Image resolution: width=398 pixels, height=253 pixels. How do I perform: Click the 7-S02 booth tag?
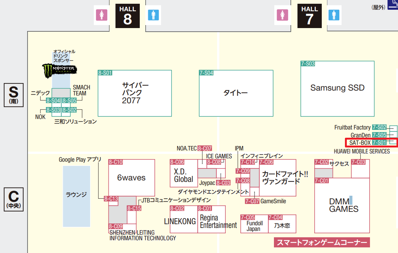pos(379,127)
